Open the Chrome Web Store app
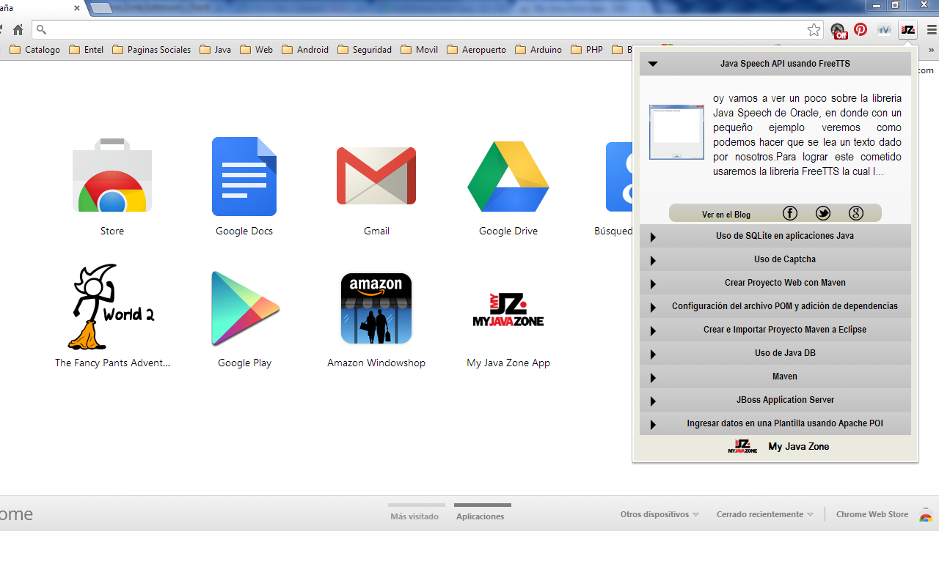The width and height of the screenshot is (939, 586). click(x=112, y=176)
